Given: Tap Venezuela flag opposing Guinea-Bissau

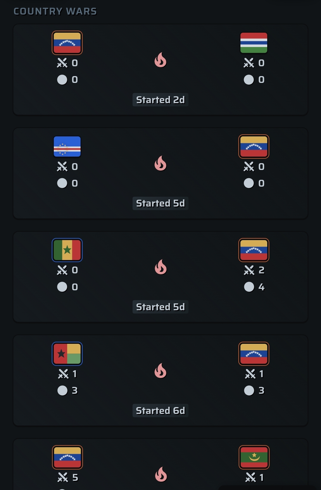Looking at the screenshot, I should tap(254, 354).
